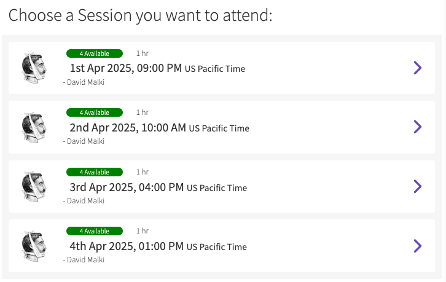446x282 pixels.
Task: Open the 1st Apr session arrow
Action: click(418, 68)
